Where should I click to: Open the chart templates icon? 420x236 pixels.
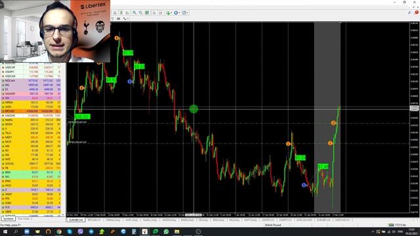[x=184, y=13]
